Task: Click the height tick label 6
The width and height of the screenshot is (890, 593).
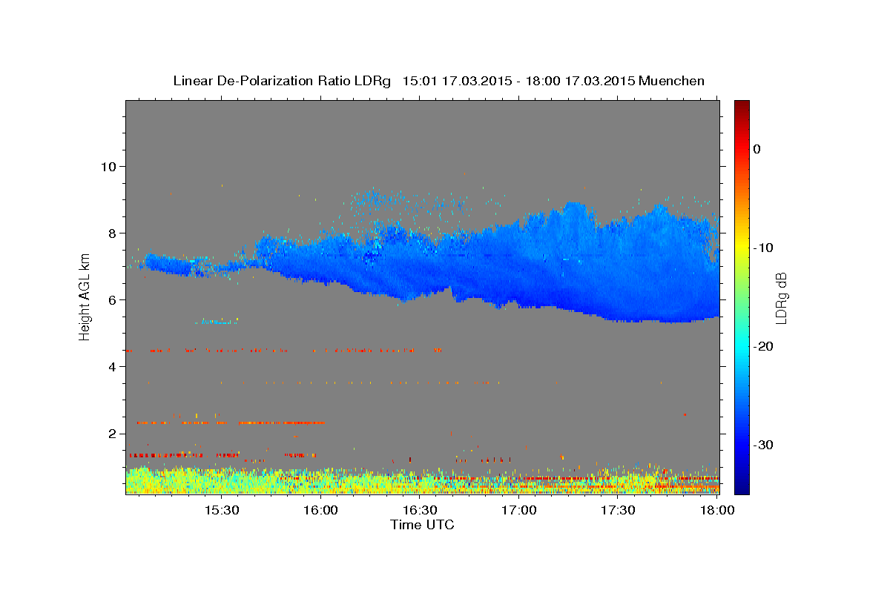Action: [113, 299]
